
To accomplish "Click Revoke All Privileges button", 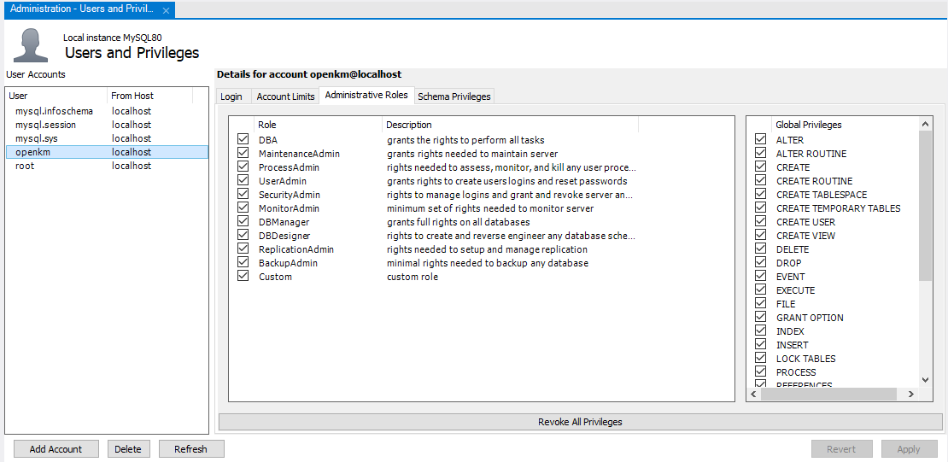I will pos(581,422).
